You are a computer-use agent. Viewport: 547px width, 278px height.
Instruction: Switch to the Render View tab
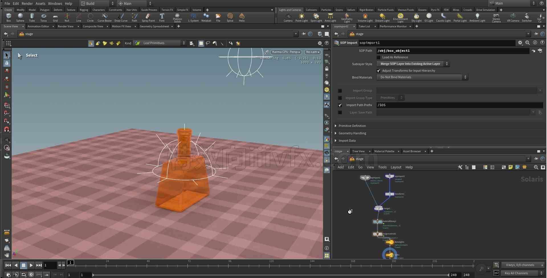(x=66, y=26)
